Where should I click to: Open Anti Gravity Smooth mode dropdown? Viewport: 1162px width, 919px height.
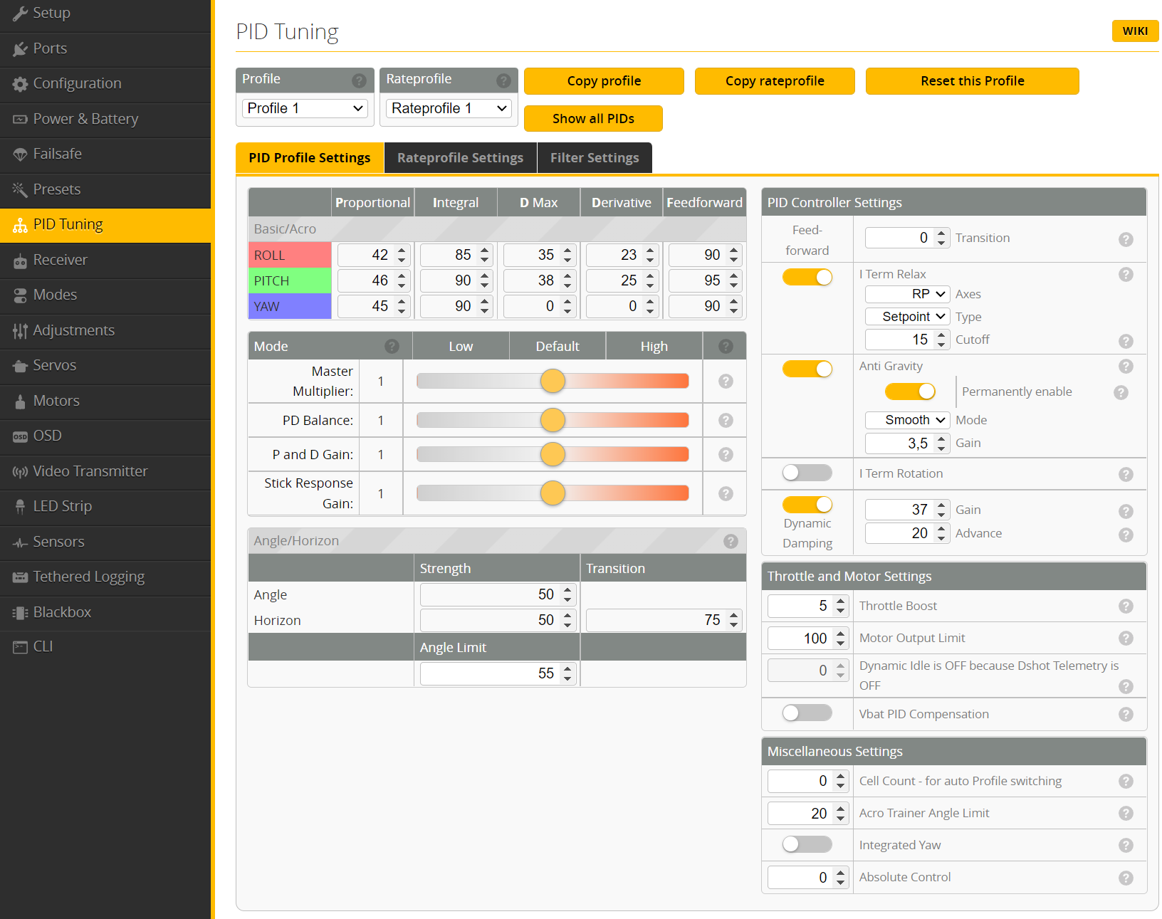pyautogui.click(x=906, y=420)
